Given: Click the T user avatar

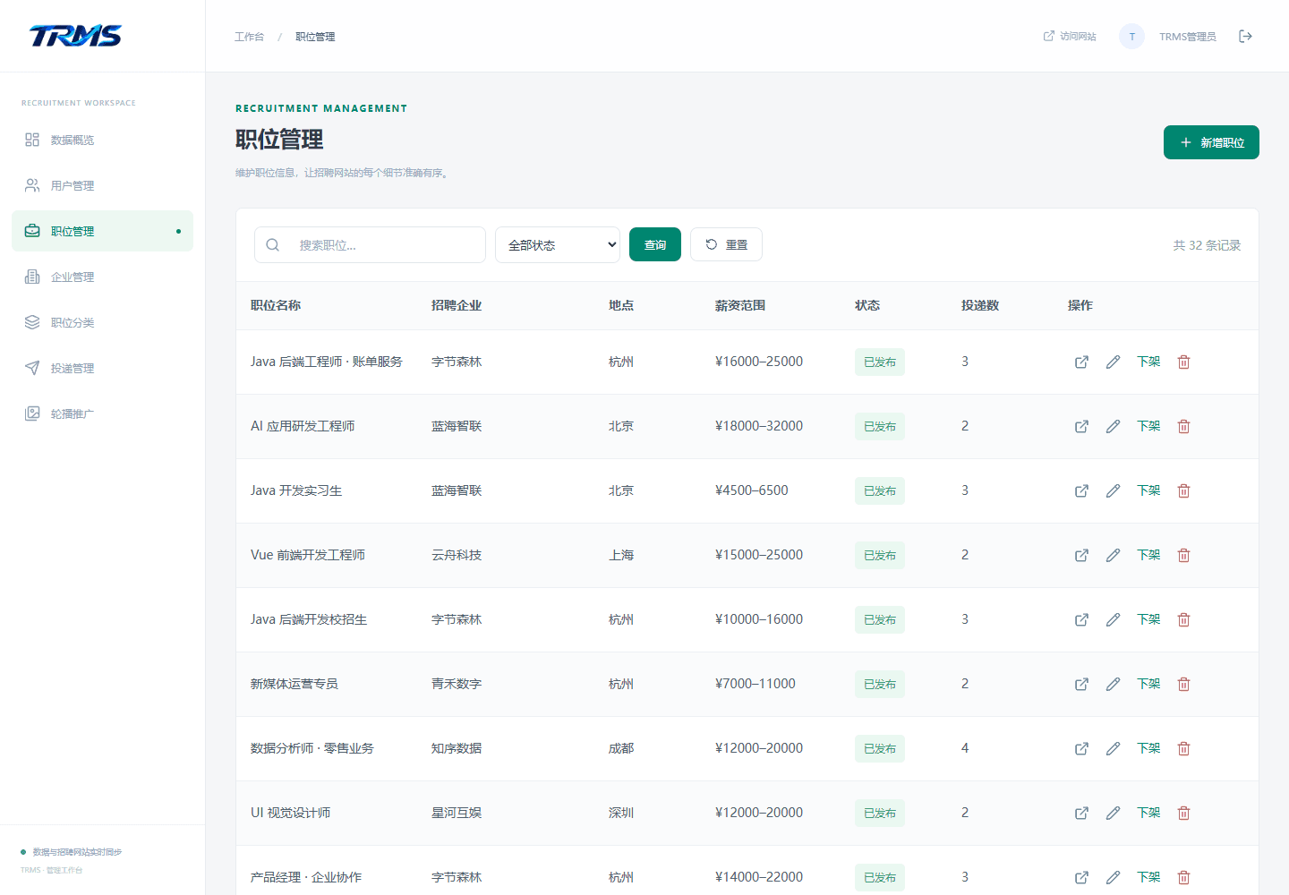Looking at the screenshot, I should [1131, 37].
